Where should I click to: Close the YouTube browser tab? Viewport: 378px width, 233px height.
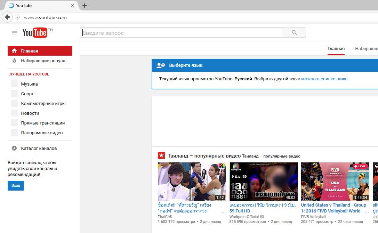point(72,6)
